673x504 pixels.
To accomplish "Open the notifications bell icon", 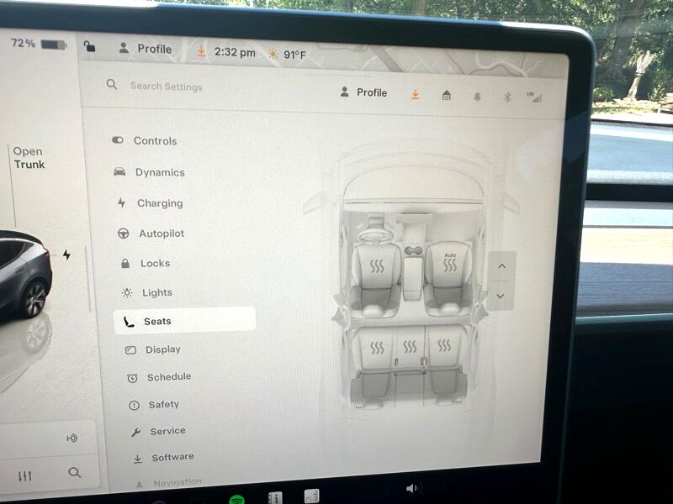I will [477, 97].
